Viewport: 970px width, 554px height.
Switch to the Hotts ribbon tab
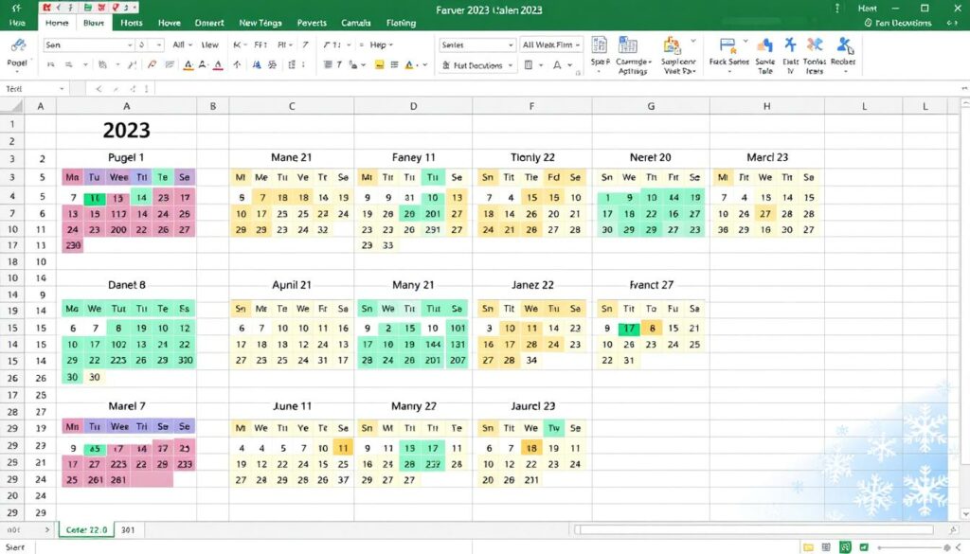(x=131, y=23)
